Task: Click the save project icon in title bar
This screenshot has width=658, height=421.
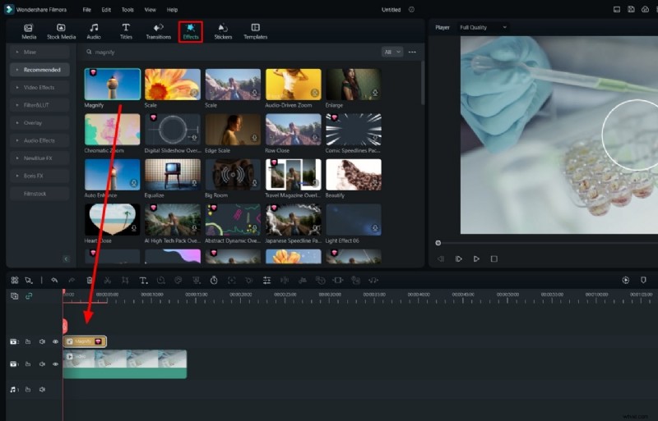Action: click(631, 9)
